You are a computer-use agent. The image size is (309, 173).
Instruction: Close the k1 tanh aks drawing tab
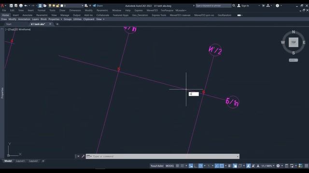pos(50,24)
